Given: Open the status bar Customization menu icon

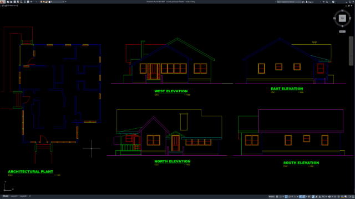Looking at the screenshot, I should 353,197.
